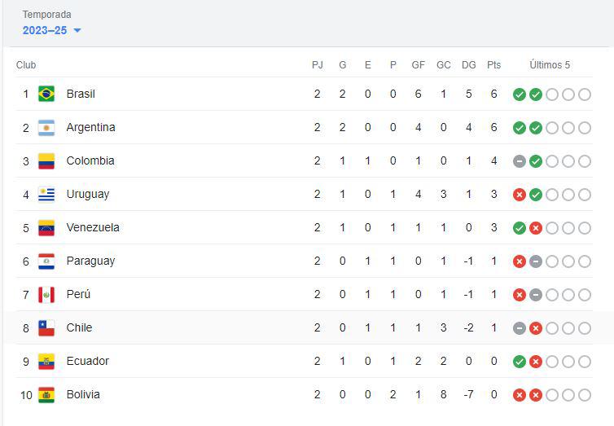Click the Venezuela flag icon
Viewport: 614px width, 426px height.
tap(46, 228)
